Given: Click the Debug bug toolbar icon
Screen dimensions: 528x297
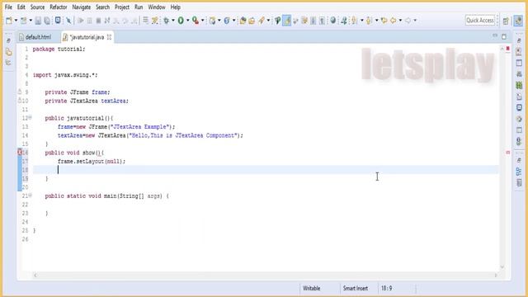Looking at the screenshot, I should point(167,21).
